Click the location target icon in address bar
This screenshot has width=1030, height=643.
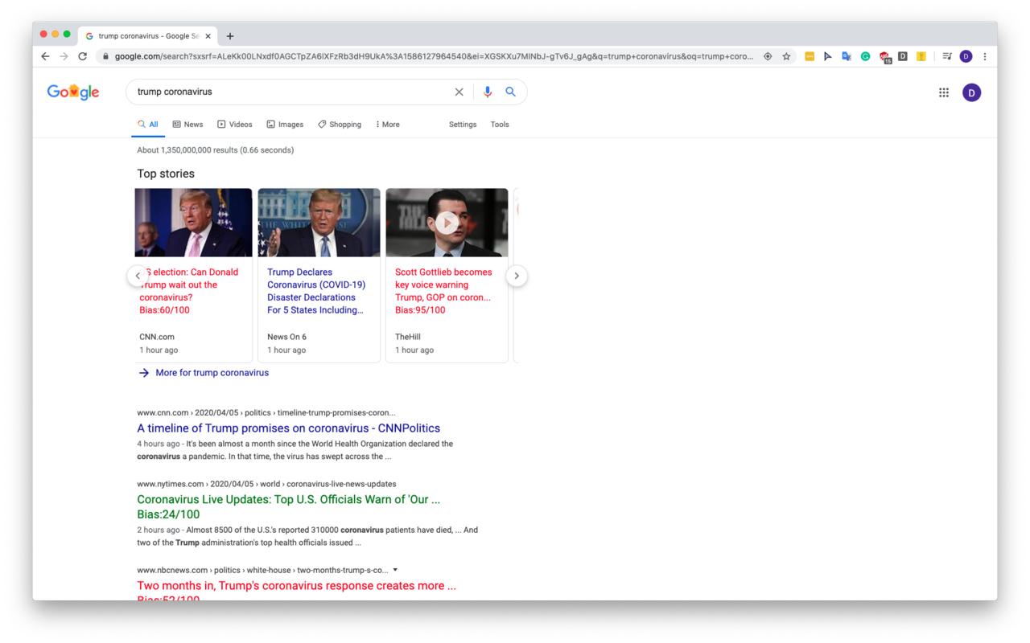(x=768, y=56)
